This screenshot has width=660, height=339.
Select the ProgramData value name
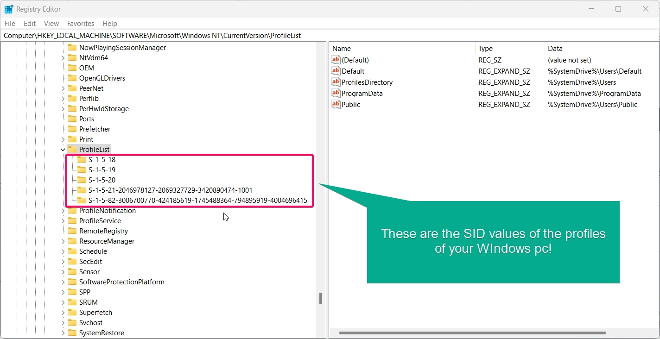362,93
